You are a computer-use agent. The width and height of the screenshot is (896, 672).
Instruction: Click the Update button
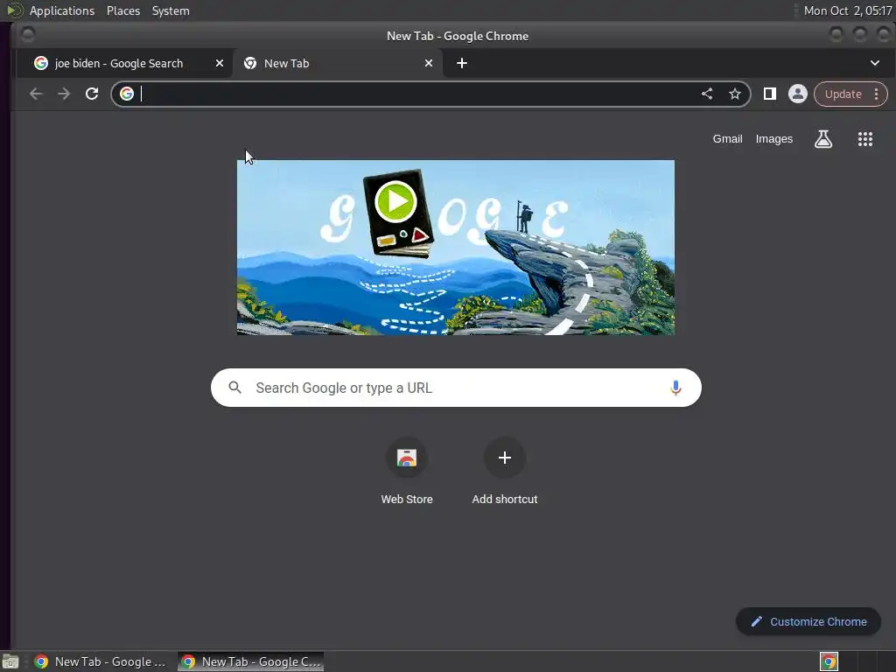(843, 94)
